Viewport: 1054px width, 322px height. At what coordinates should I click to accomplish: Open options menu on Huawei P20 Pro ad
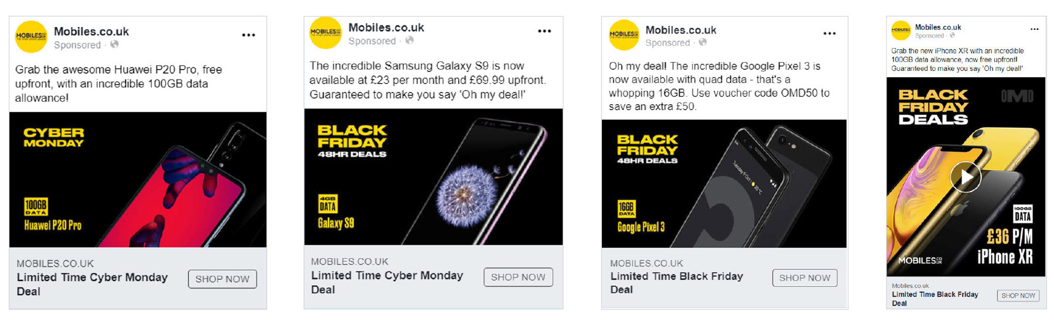tap(248, 35)
